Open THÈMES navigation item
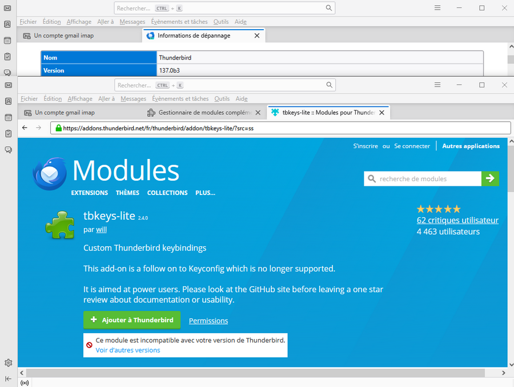Screen dimensions: 514x387 [127, 193]
